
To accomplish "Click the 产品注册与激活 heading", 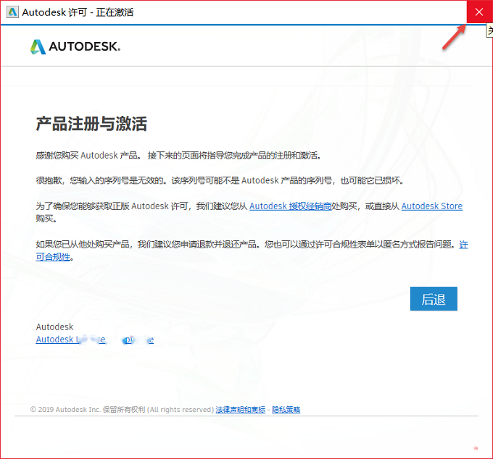I will (91, 124).
